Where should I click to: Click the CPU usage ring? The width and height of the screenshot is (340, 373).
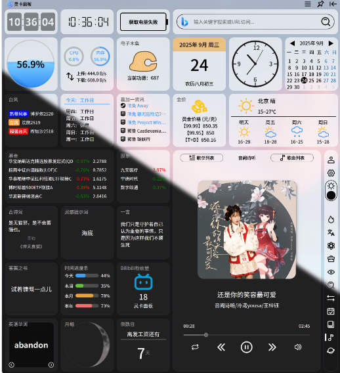(x=74, y=56)
